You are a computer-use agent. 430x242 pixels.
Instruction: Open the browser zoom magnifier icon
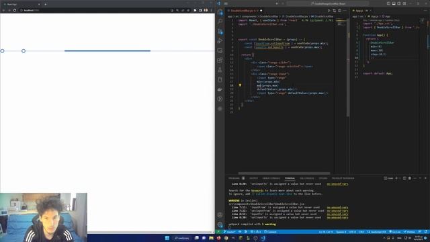pyautogui.click(x=177, y=10)
